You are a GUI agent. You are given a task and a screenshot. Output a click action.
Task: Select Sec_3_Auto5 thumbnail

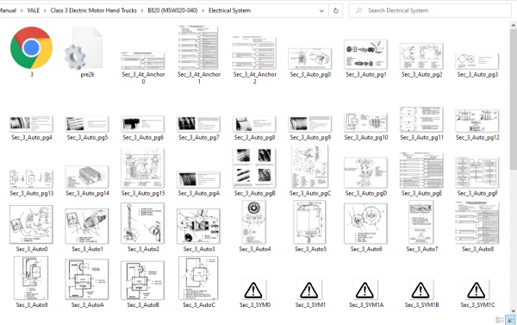[309, 222]
